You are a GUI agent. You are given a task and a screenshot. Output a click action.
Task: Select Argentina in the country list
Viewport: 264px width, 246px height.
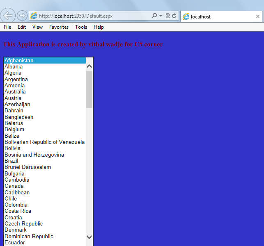click(45, 79)
